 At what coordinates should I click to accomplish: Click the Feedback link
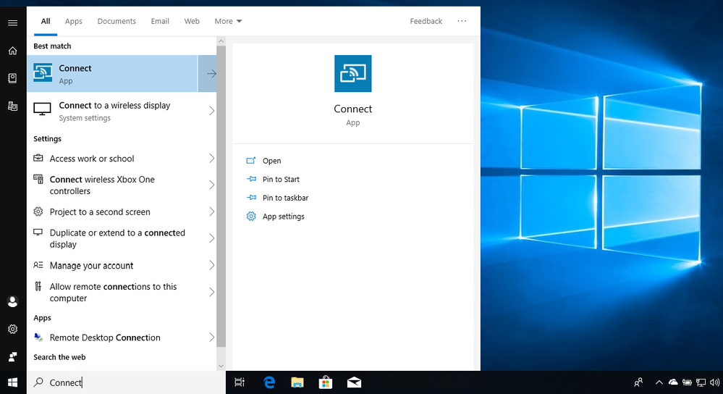coord(426,21)
